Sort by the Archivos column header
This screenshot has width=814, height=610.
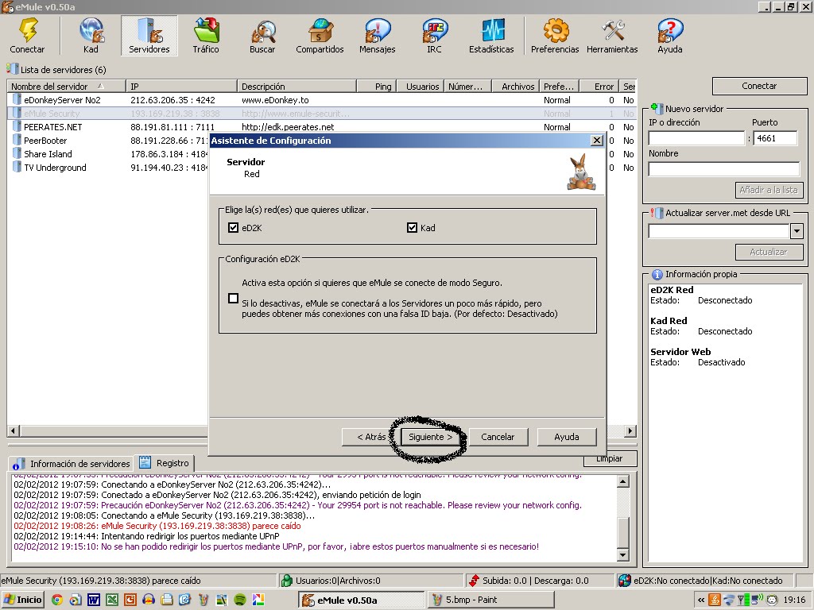point(514,86)
